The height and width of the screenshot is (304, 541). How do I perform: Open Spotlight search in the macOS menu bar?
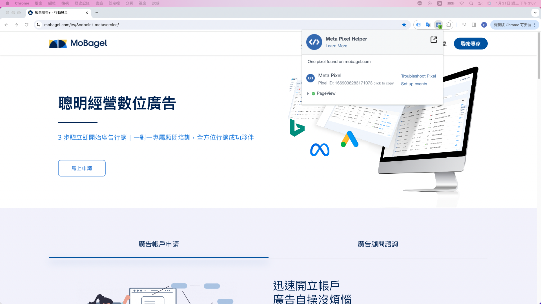click(471, 3)
